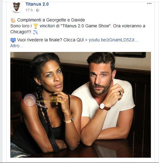The width and height of the screenshot is (159, 163).
Task: Click the gold trophy emoji
Action: point(36,26)
